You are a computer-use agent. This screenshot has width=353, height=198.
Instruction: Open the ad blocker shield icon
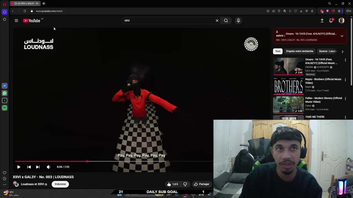pyautogui.click(x=279, y=11)
